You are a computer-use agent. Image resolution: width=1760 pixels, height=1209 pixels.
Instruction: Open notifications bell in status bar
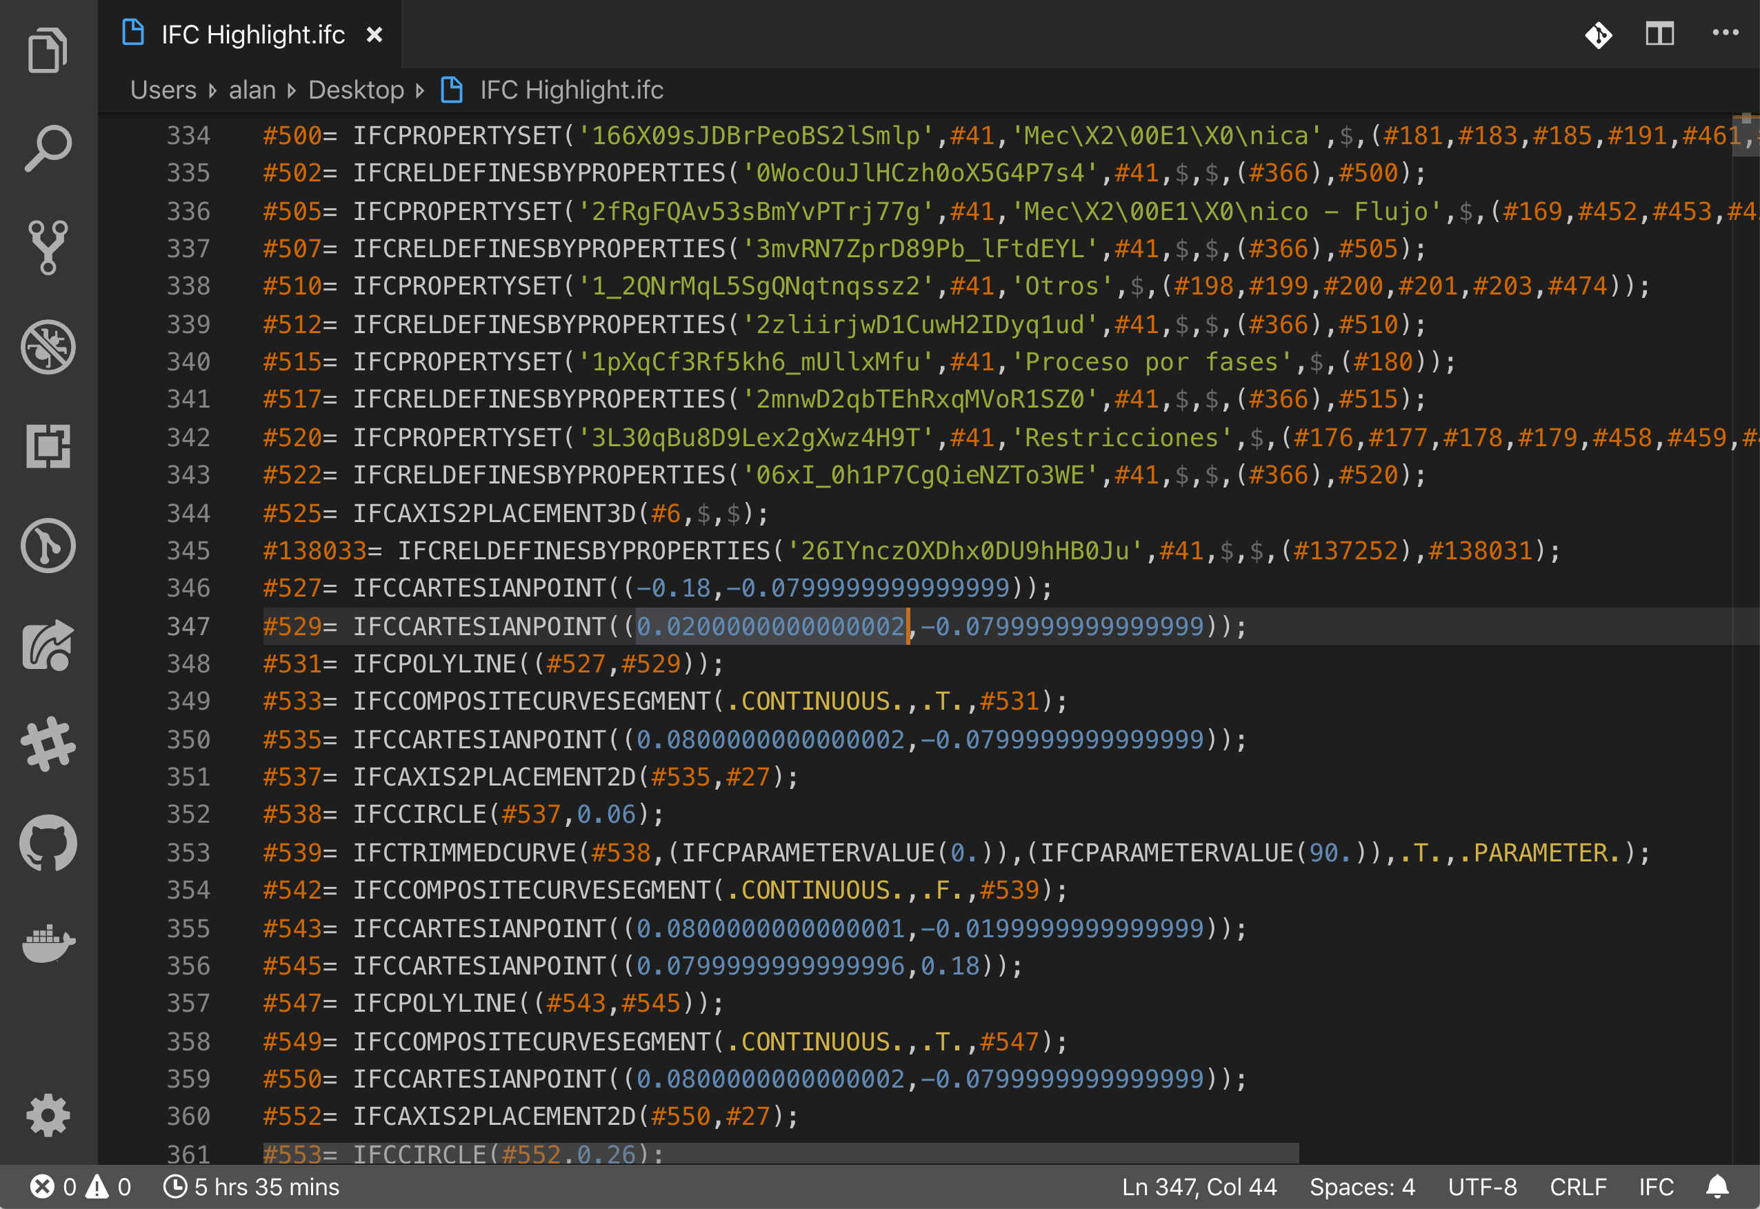pyautogui.click(x=1718, y=1186)
